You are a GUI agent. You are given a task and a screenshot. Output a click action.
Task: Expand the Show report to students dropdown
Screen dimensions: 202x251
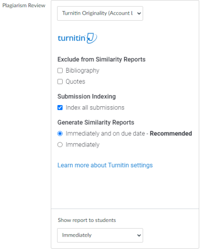pos(100,235)
